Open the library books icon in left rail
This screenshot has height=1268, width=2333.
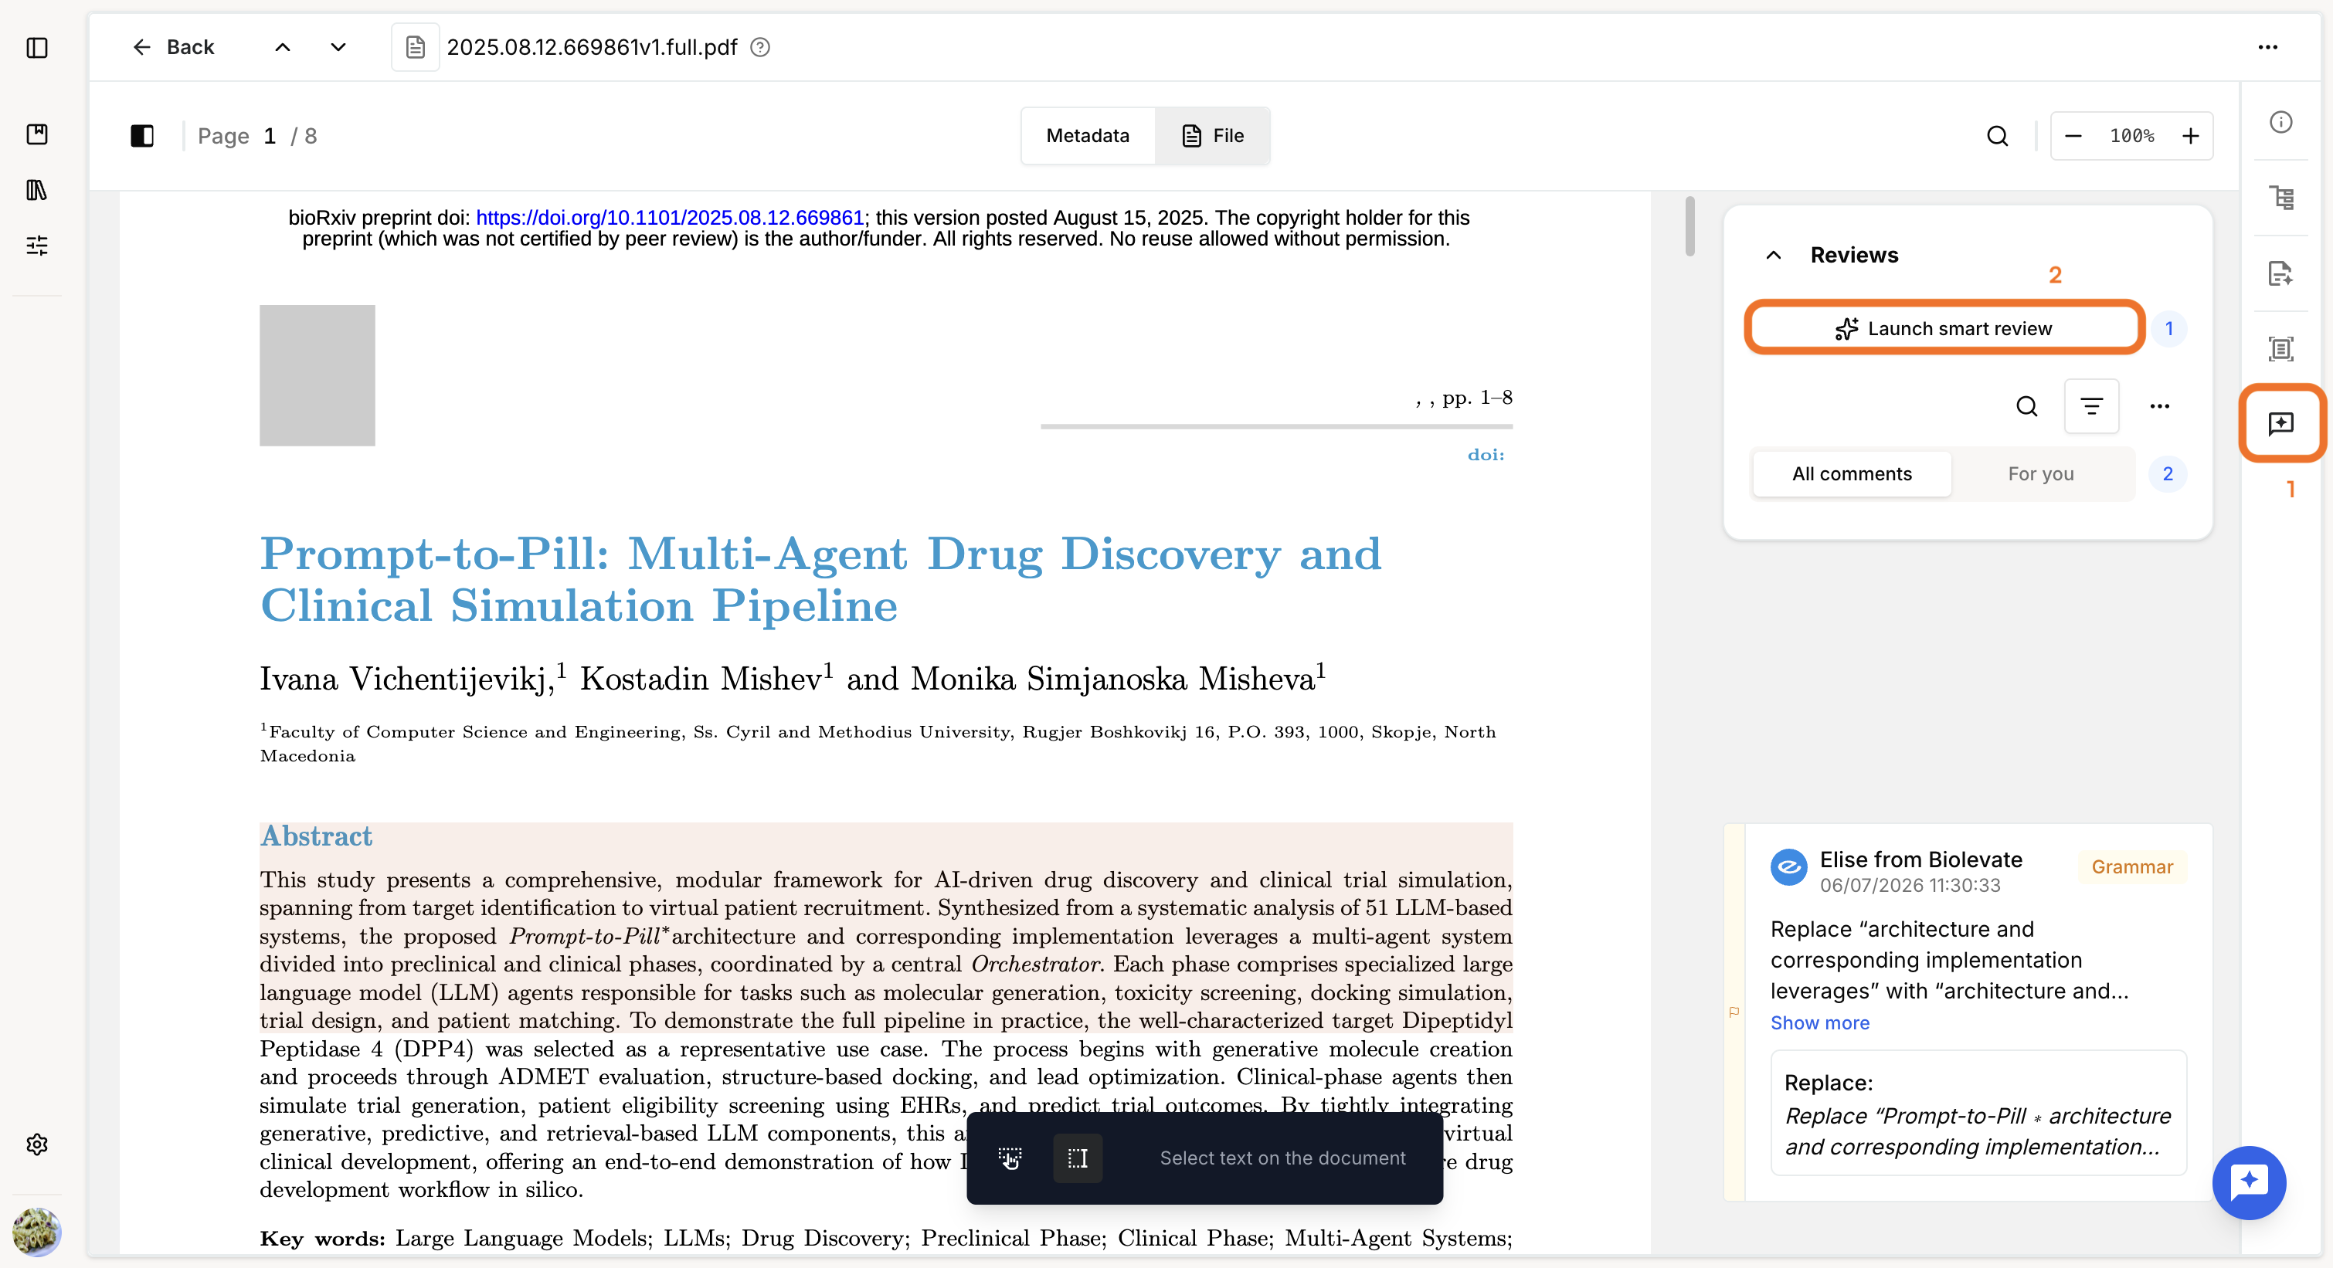(37, 190)
